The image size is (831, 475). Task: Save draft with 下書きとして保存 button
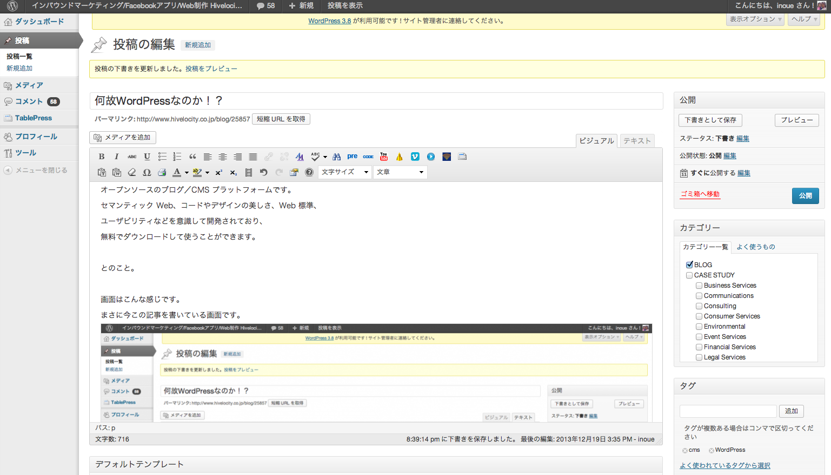tap(710, 120)
